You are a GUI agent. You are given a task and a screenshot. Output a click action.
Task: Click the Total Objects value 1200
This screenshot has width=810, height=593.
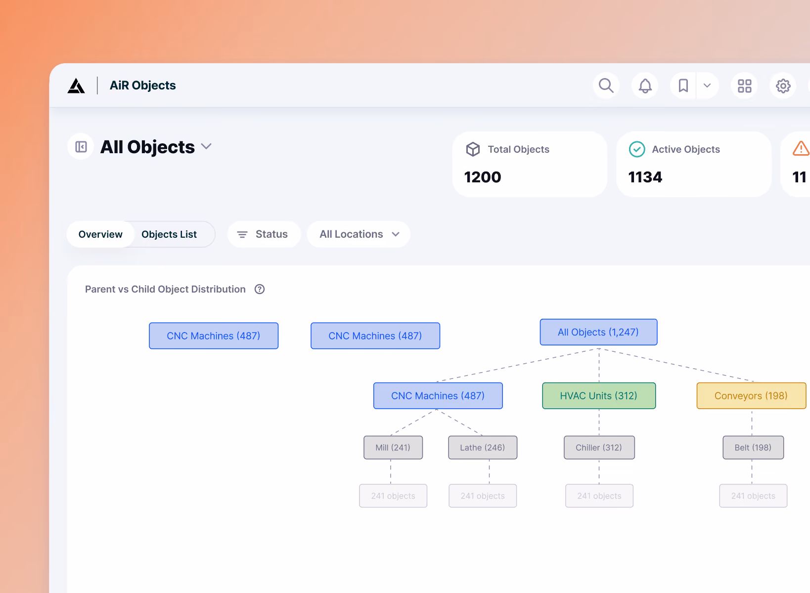pos(483,177)
